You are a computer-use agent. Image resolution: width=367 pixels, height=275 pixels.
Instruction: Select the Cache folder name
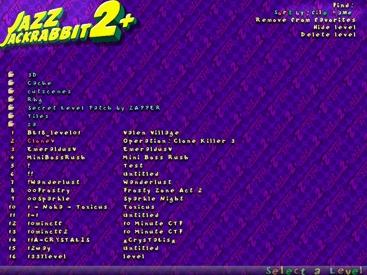pyautogui.click(x=39, y=83)
